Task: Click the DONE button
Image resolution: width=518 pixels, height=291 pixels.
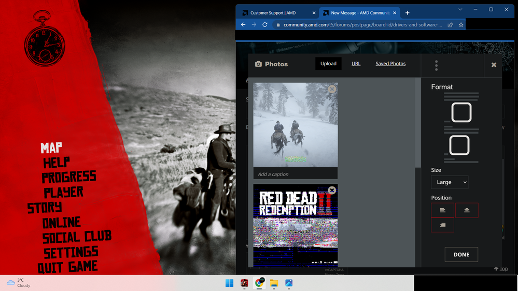Action: [x=461, y=254]
